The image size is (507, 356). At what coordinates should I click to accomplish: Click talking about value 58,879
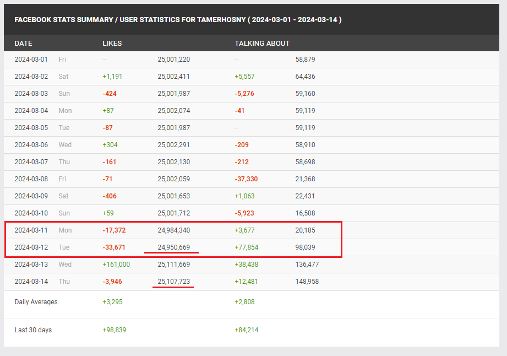click(305, 60)
